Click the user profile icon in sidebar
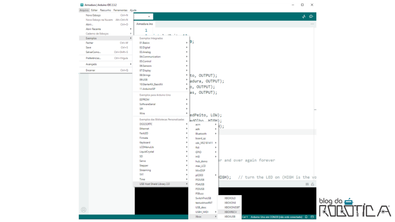 pos(84,210)
